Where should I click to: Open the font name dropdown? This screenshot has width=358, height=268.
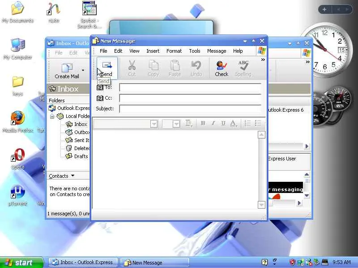pos(154,124)
